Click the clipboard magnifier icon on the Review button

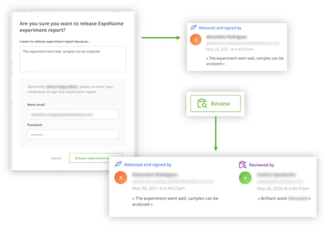coord(202,103)
